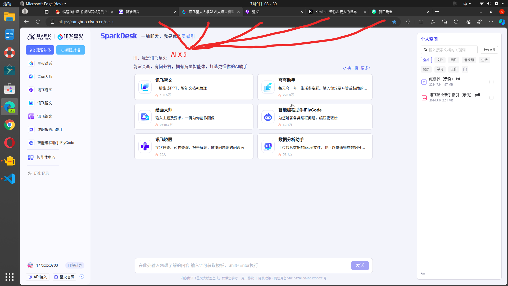The width and height of the screenshot is (508, 286).
Task: Toggle the favorite star for this page
Action: [x=394, y=22]
